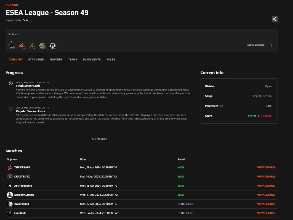This screenshot has width=293, height=220.
Task: Click Vivid squad opponent name
Action: tap(22, 204)
